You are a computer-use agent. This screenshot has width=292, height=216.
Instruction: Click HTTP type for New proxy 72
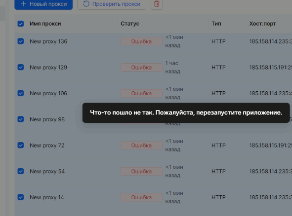point(218,145)
